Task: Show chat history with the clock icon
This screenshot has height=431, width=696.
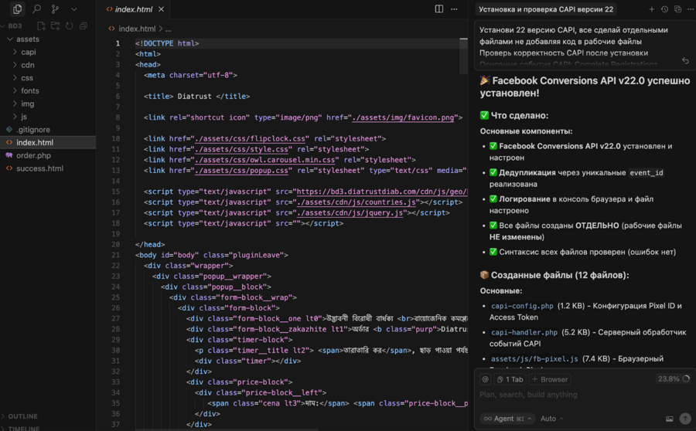Action: coord(664,9)
